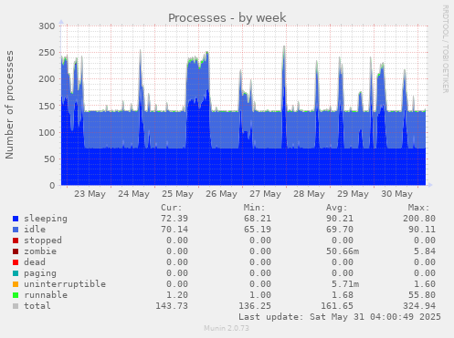Click the uninterruptible legend color swatch
Image resolution: width=454 pixels, height=338 pixels.
tap(16, 284)
